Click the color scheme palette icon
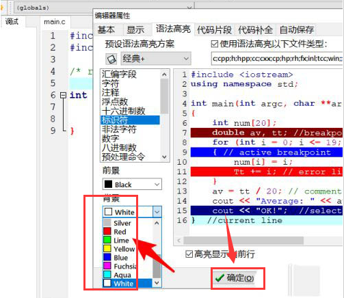This screenshot has height=298, width=344. (111, 59)
